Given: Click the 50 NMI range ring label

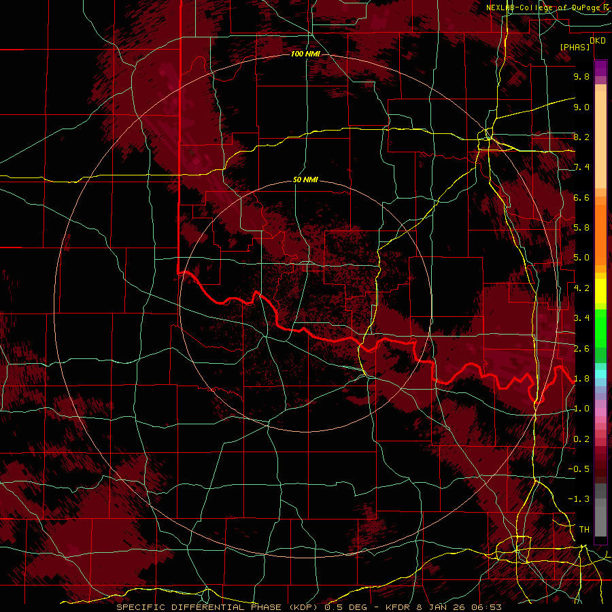Looking at the screenshot, I should click(x=305, y=180).
